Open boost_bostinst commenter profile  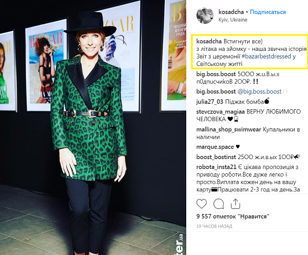click(x=216, y=157)
